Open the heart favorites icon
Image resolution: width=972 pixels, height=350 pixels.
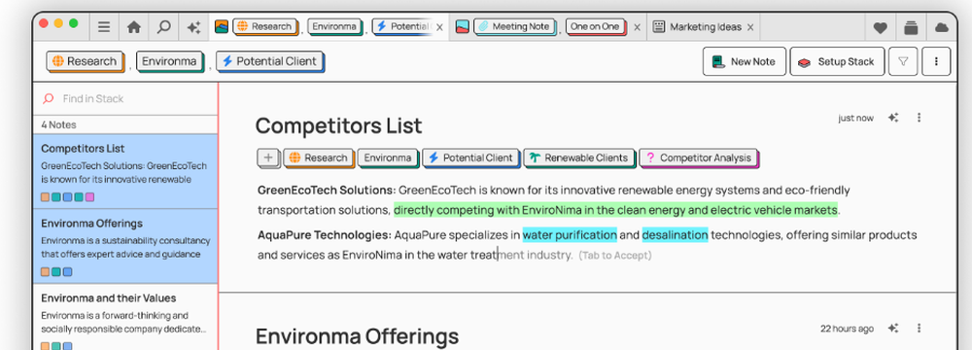tap(881, 27)
